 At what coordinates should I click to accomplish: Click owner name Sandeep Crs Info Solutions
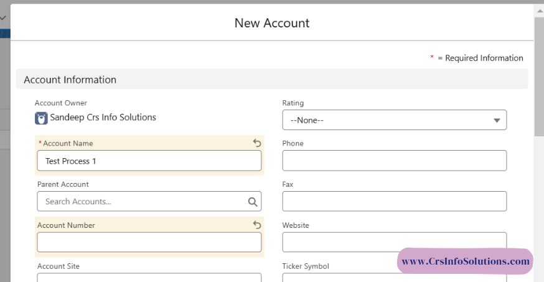click(x=103, y=118)
